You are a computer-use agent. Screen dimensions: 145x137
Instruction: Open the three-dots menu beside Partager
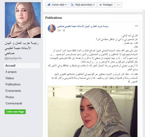coord(118,5)
